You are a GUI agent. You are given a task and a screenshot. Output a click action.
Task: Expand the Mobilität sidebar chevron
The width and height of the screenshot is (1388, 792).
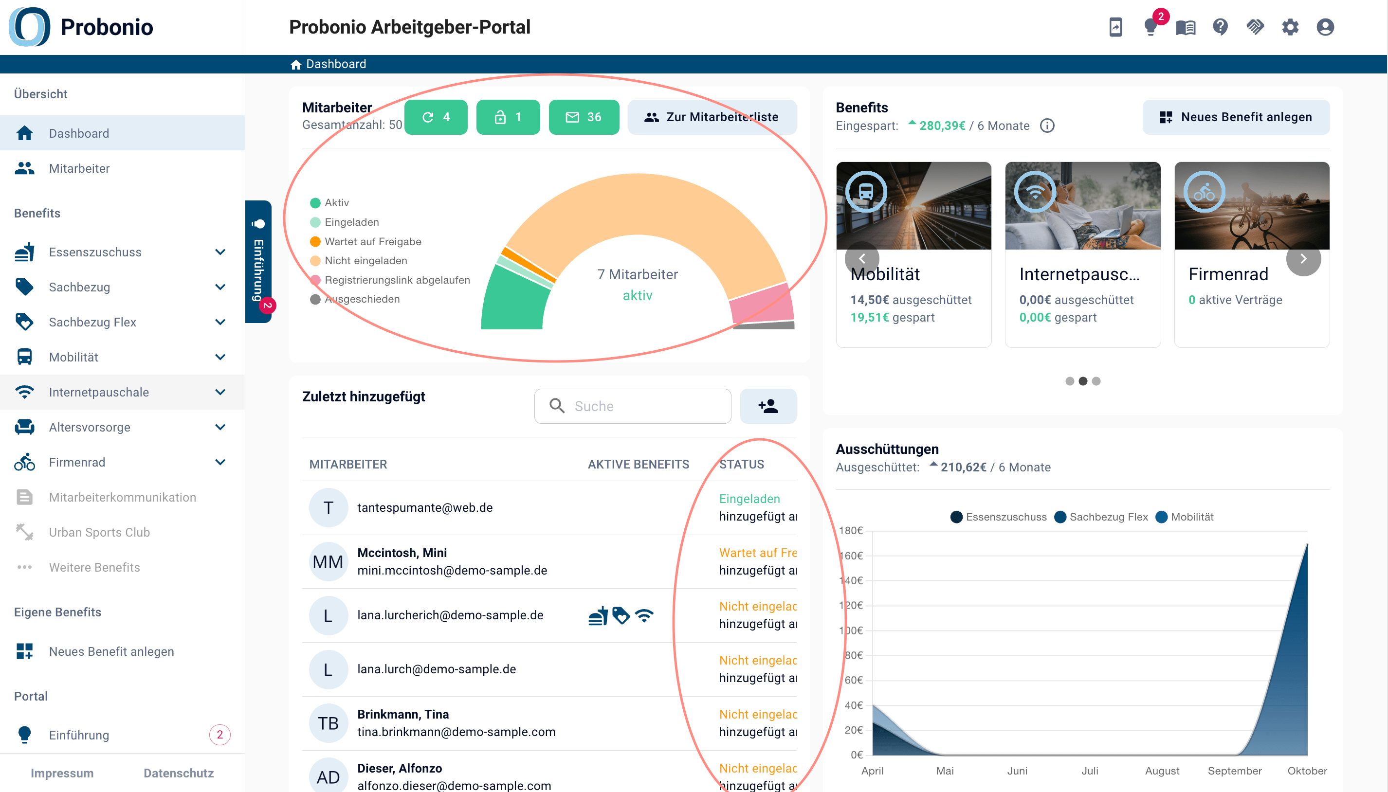(x=220, y=357)
